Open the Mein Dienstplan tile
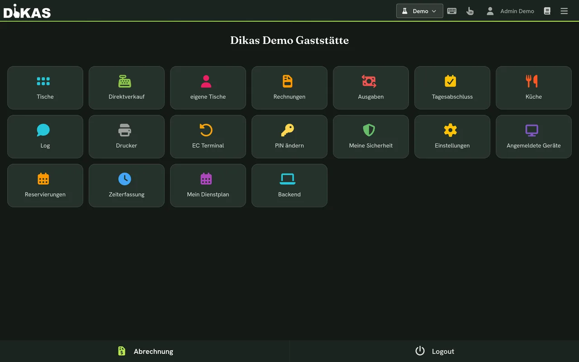The image size is (579, 362). tap(208, 186)
